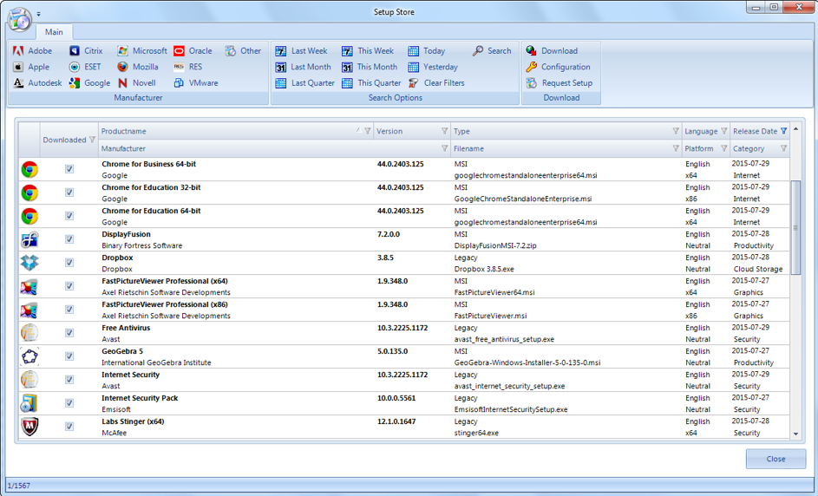Filter by Mozilla Firefox icon

(122, 67)
